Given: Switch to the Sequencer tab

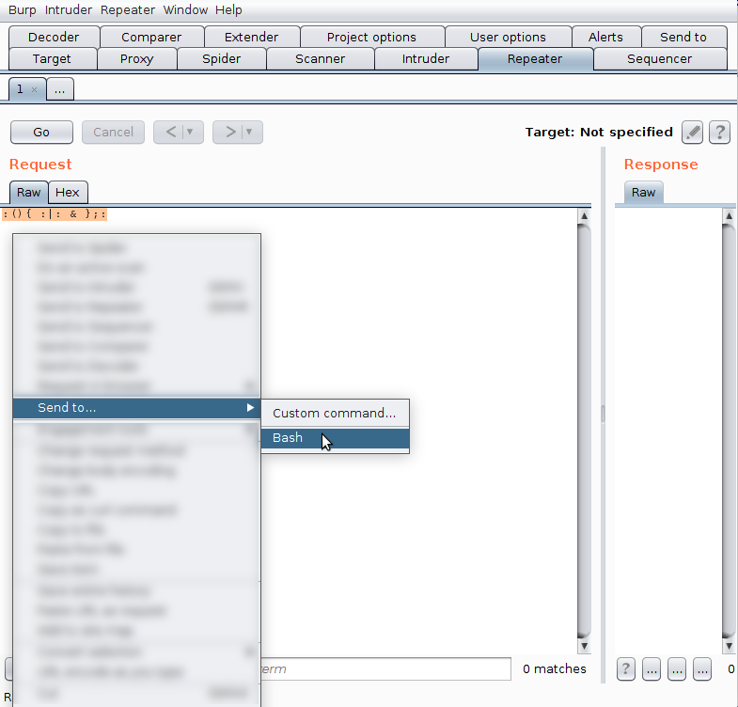Looking at the screenshot, I should [660, 59].
